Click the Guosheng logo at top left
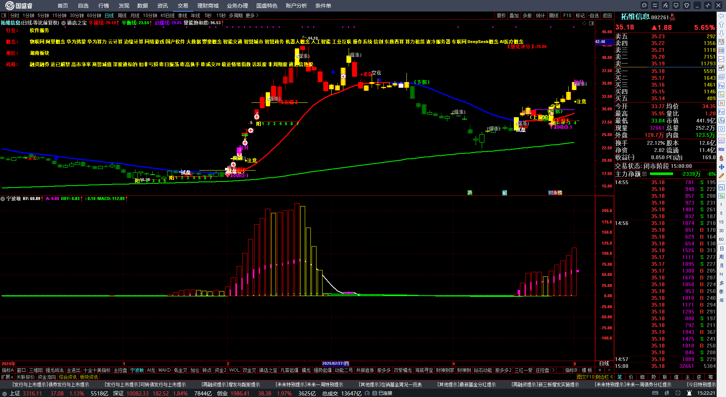726x397 pixels. (19, 6)
